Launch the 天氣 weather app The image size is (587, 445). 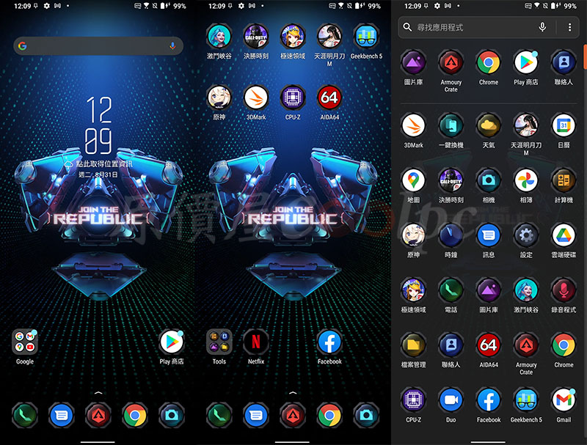[488, 125]
